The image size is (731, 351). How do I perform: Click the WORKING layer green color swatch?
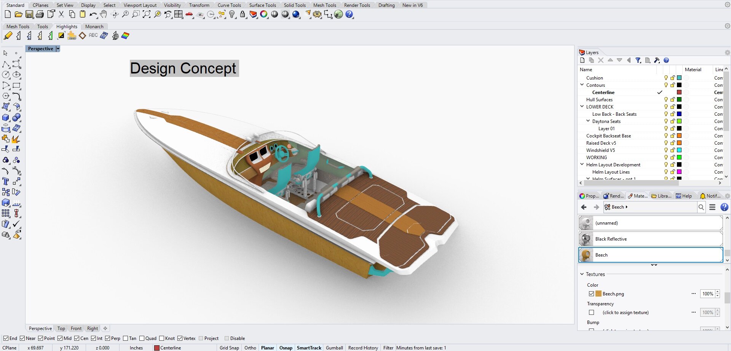(679, 158)
